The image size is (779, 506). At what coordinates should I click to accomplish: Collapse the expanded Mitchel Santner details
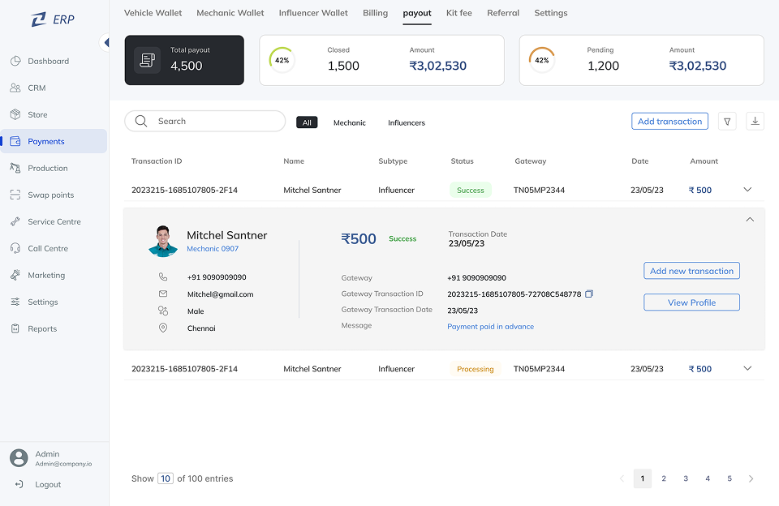click(750, 220)
